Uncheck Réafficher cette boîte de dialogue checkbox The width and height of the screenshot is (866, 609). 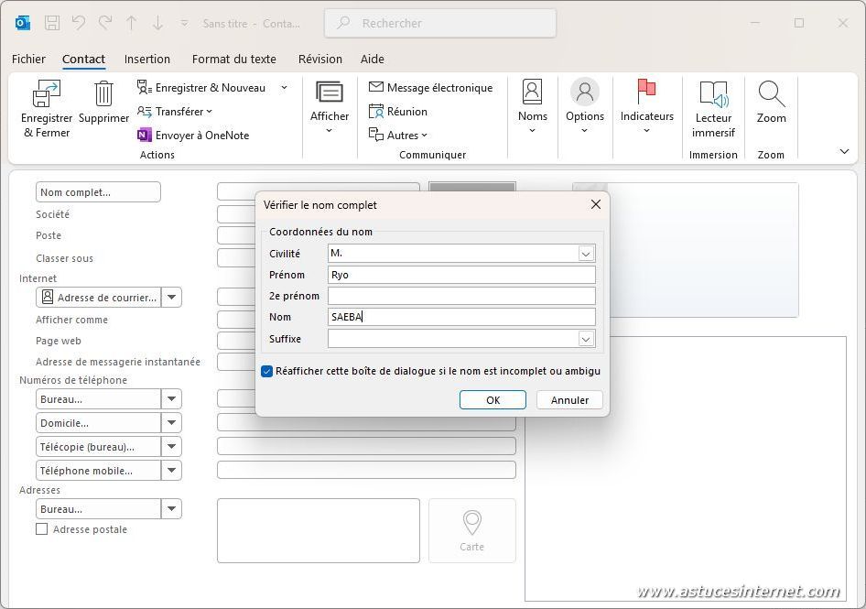(x=267, y=371)
